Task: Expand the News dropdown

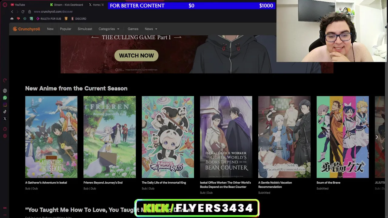Action: coord(151,29)
